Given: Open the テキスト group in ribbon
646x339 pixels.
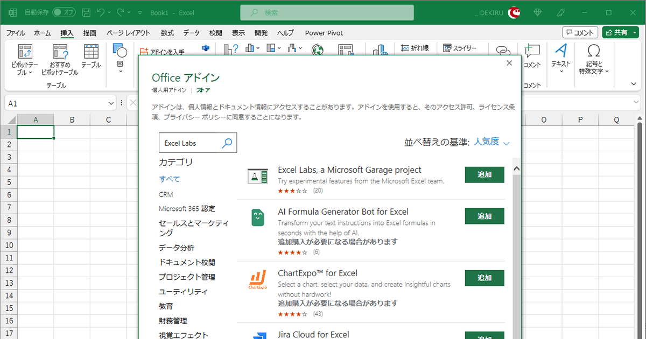Looking at the screenshot, I should click(561, 58).
